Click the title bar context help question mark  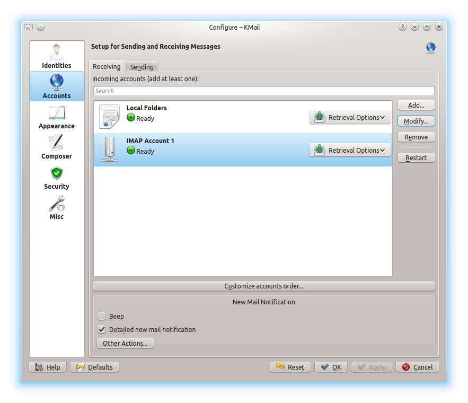point(402,27)
